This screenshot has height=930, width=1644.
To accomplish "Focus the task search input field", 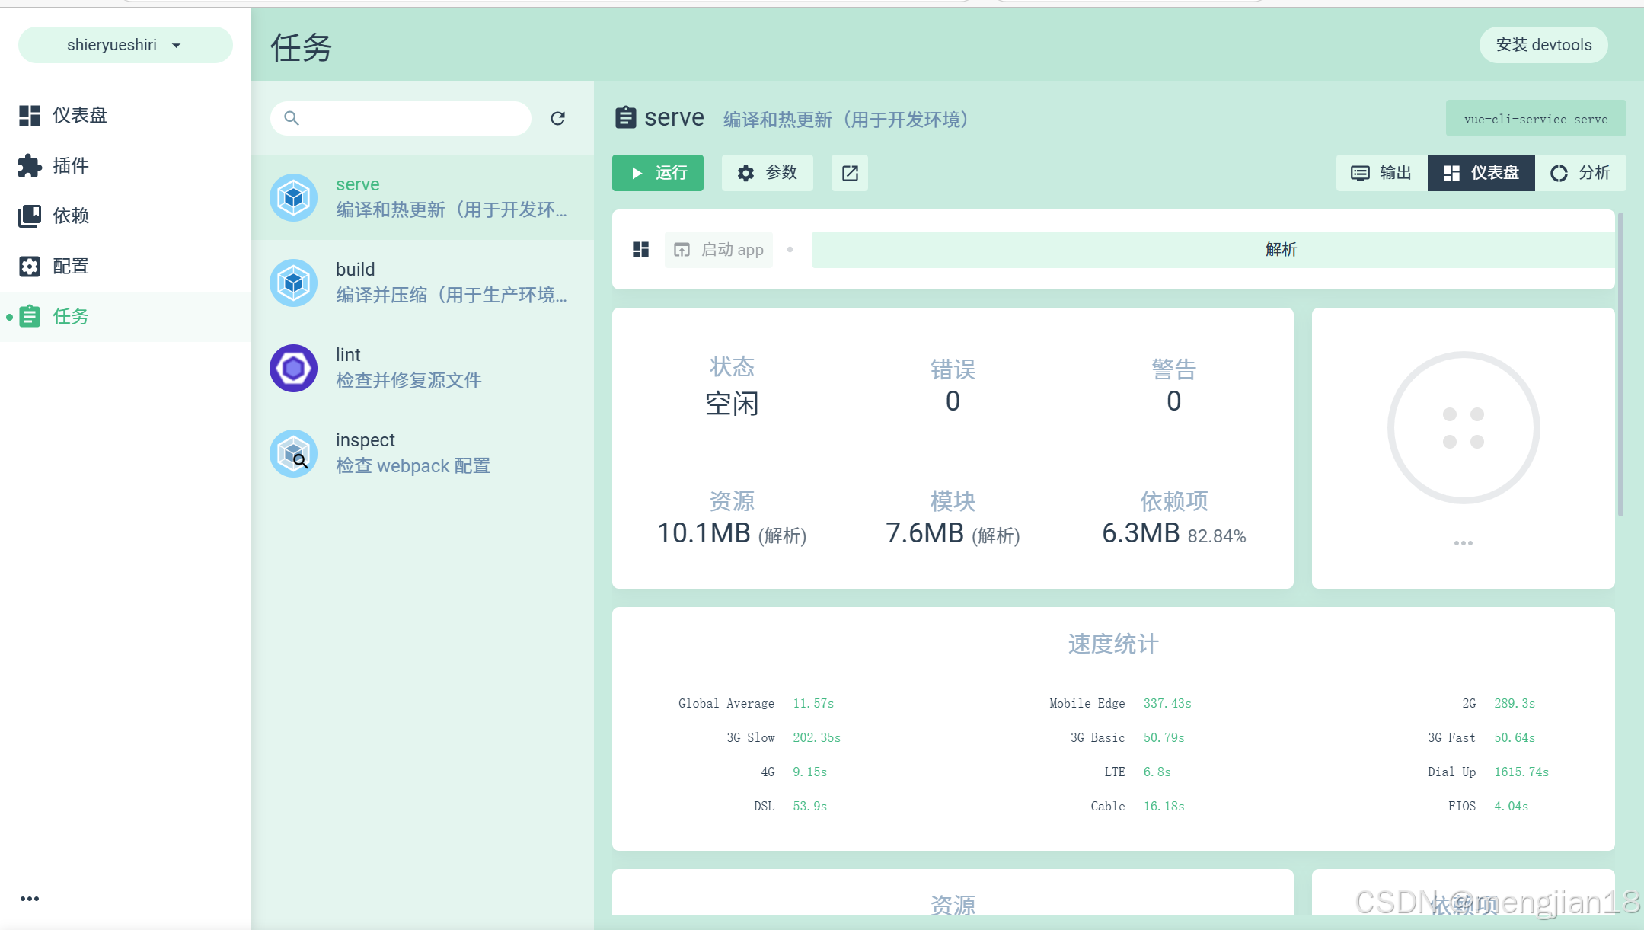I will (x=411, y=119).
